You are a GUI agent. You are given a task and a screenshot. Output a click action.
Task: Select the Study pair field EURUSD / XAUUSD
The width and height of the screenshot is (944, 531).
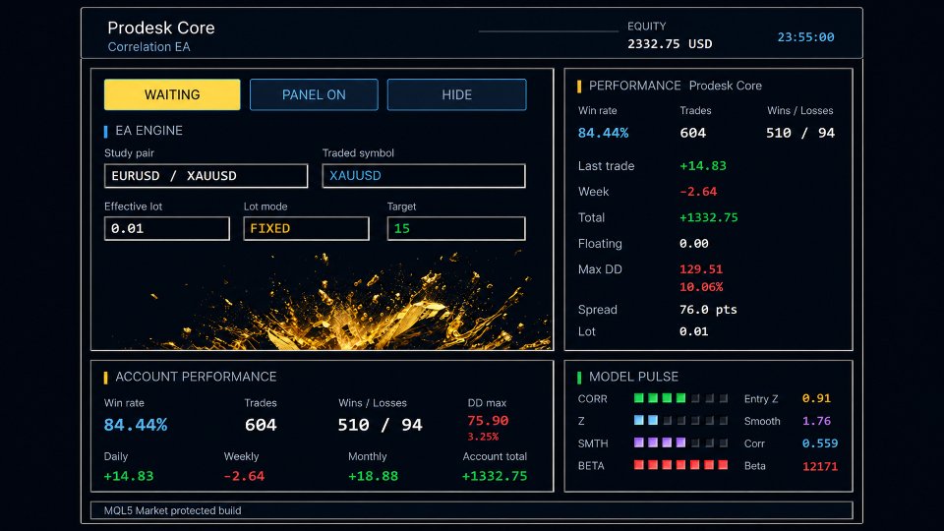point(206,176)
